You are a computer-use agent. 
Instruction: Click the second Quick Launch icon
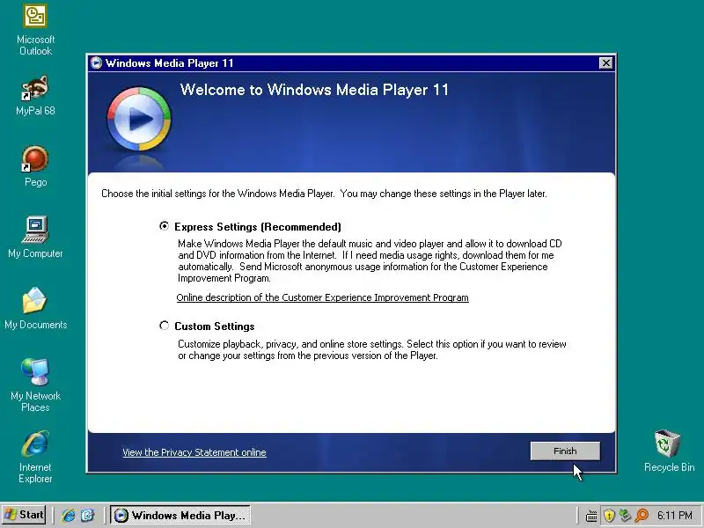(x=87, y=515)
